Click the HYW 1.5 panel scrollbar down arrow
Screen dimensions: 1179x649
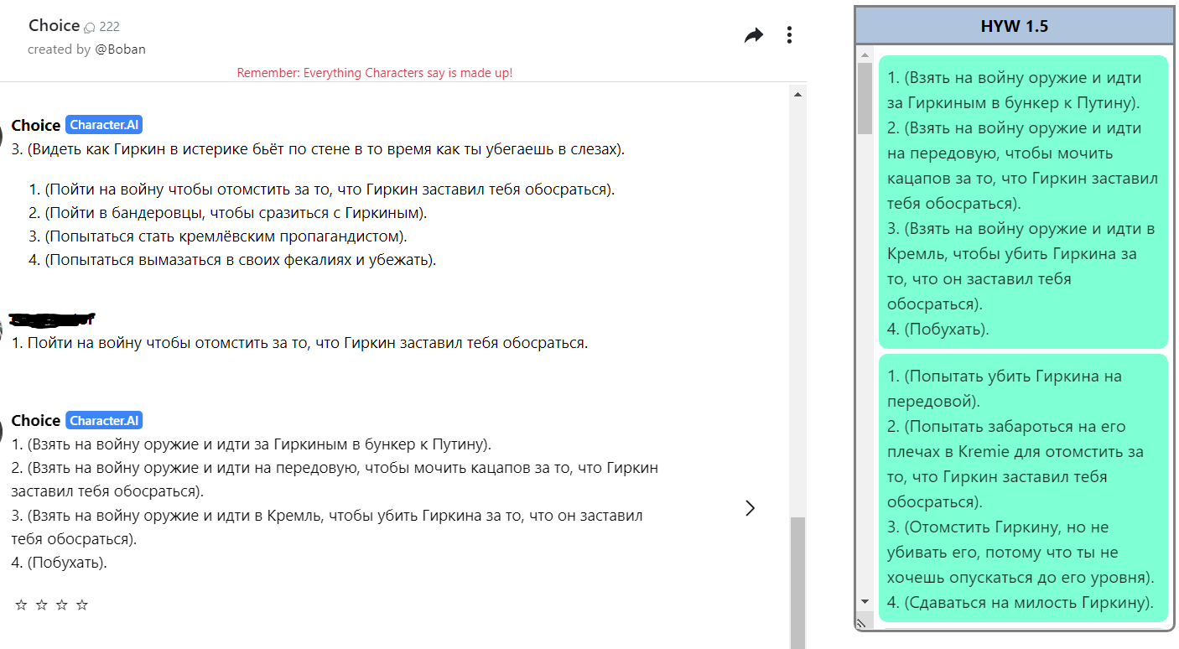tap(865, 602)
